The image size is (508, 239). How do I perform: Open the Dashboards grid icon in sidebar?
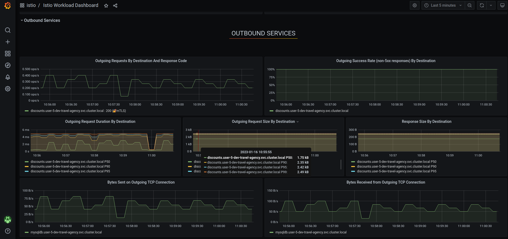coord(8,54)
